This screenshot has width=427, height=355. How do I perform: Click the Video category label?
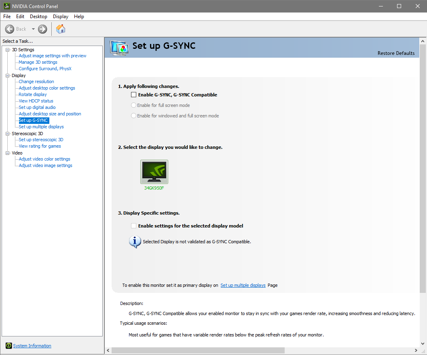[x=17, y=153]
